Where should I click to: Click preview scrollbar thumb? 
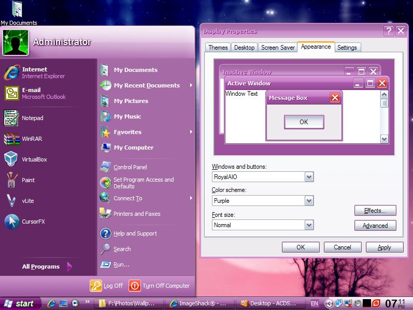point(384,103)
